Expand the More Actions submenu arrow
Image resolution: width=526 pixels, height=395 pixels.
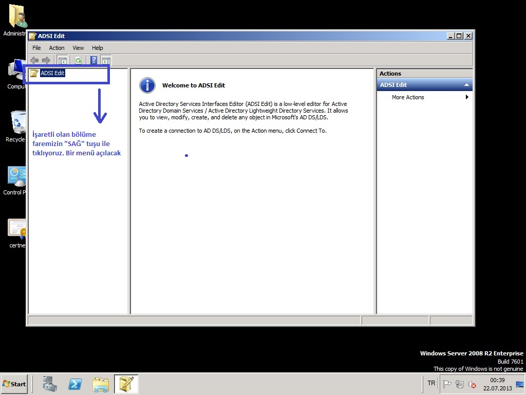click(x=467, y=97)
